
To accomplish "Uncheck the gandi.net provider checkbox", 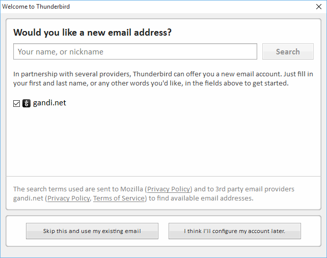I will pyautogui.click(x=16, y=103).
